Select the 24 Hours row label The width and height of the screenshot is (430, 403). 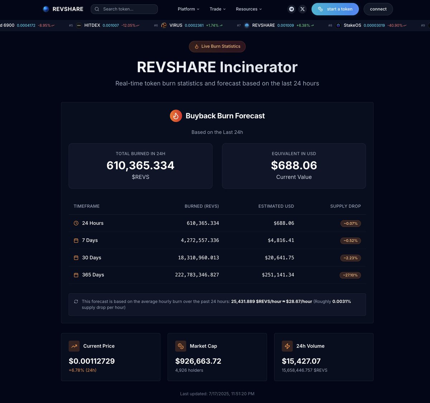click(x=93, y=223)
